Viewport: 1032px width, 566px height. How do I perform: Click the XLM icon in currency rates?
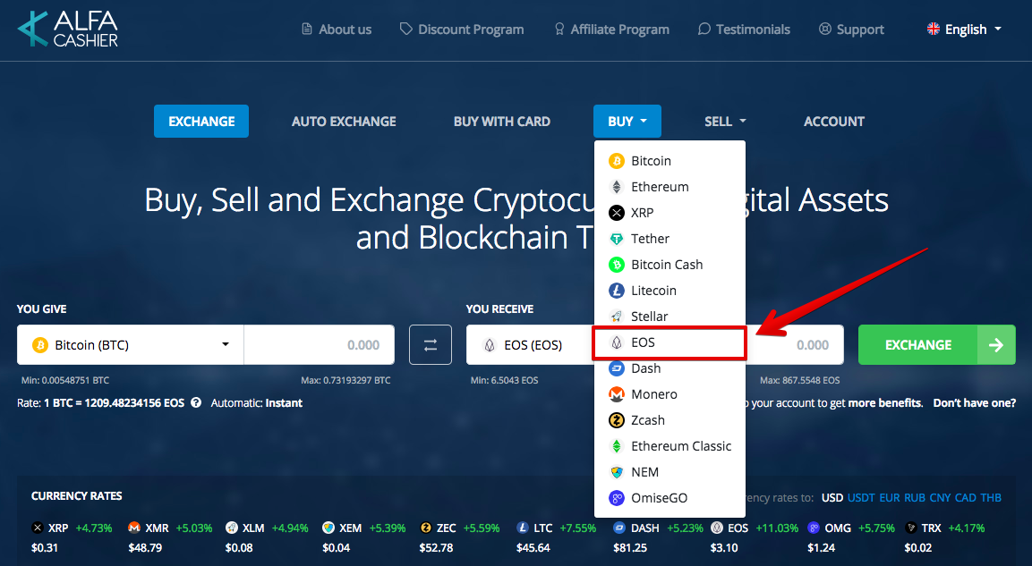[232, 528]
